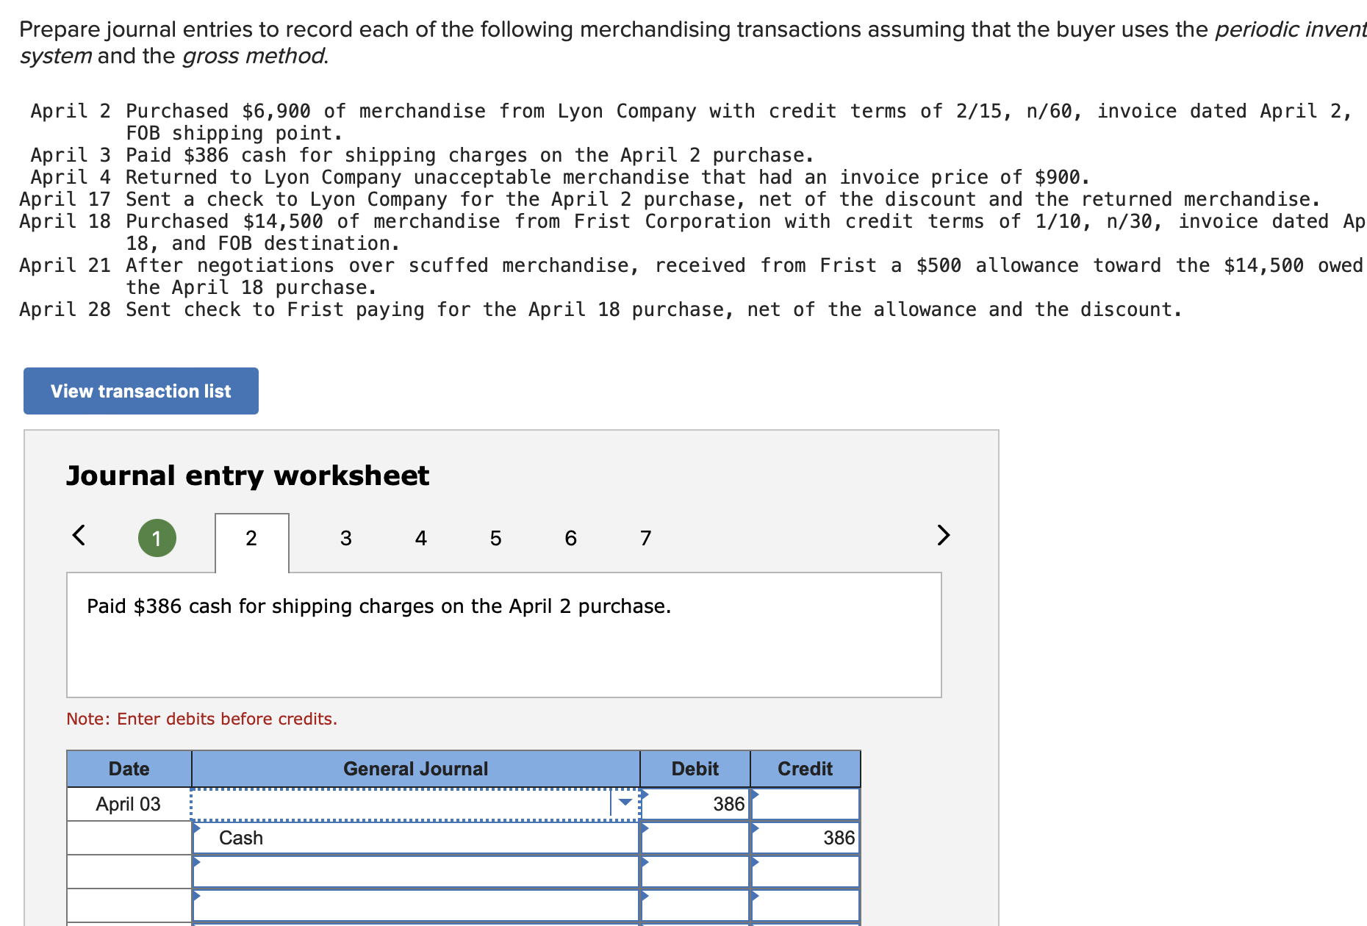The width and height of the screenshot is (1367, 926).
Task: Click the Debit amount field showing 386
Action: click(694, 804)
